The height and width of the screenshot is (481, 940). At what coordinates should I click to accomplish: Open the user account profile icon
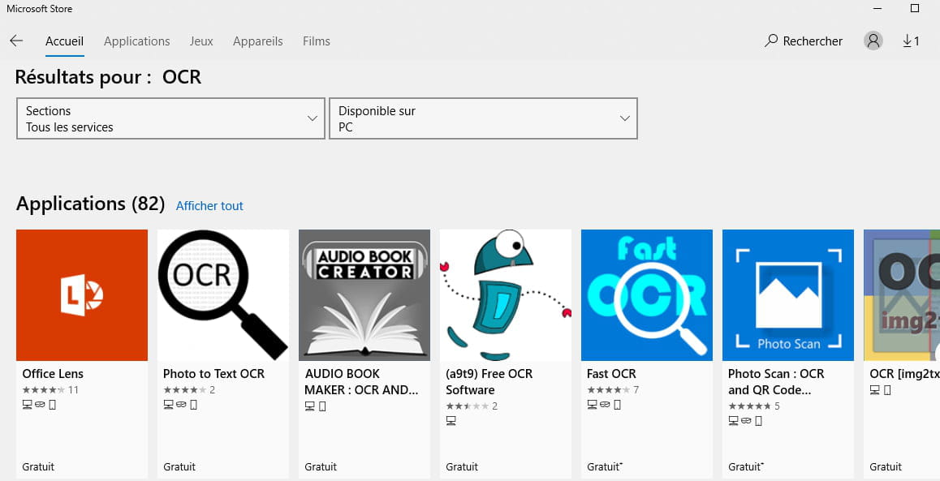[x=873, y=41]
